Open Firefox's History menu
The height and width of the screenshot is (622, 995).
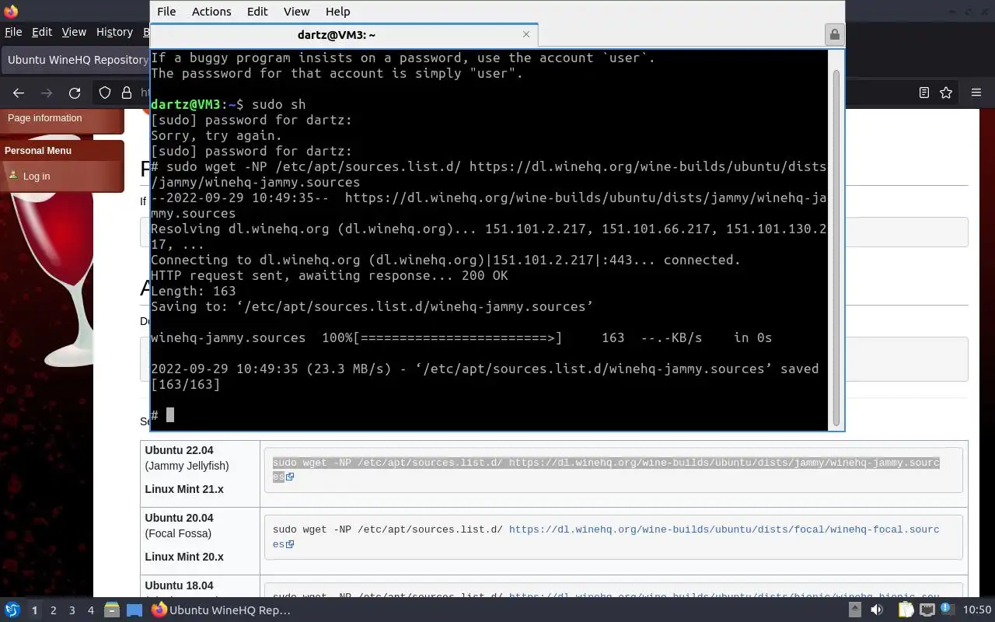[x=114, y=32]
